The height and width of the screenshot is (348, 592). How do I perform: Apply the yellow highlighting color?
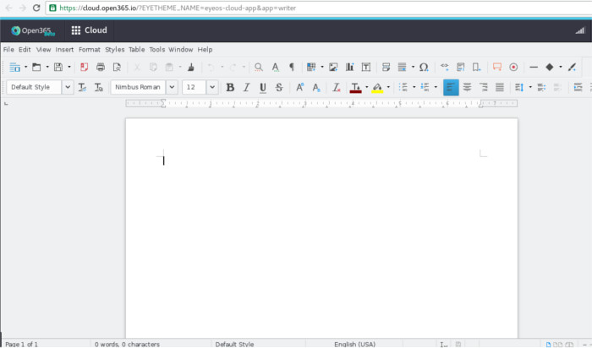[377, 88]
